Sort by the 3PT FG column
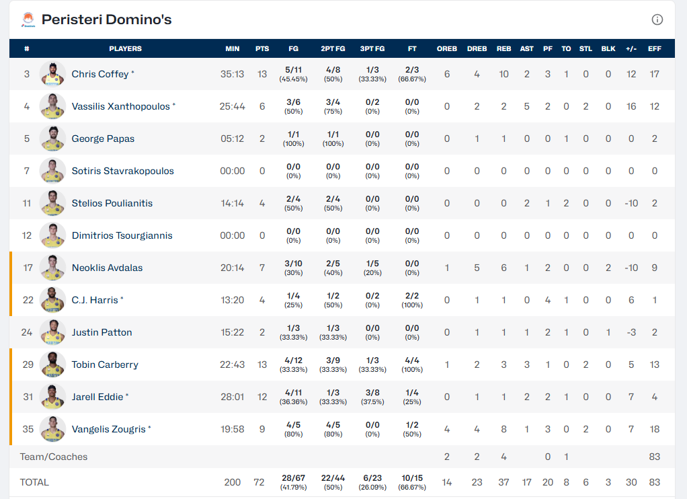This screenshot has width=687, height=499. point(372,48)
